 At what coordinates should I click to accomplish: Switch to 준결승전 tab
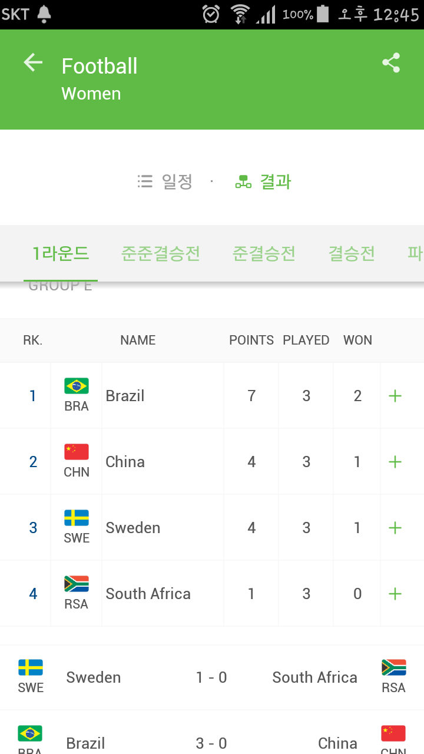264,254
